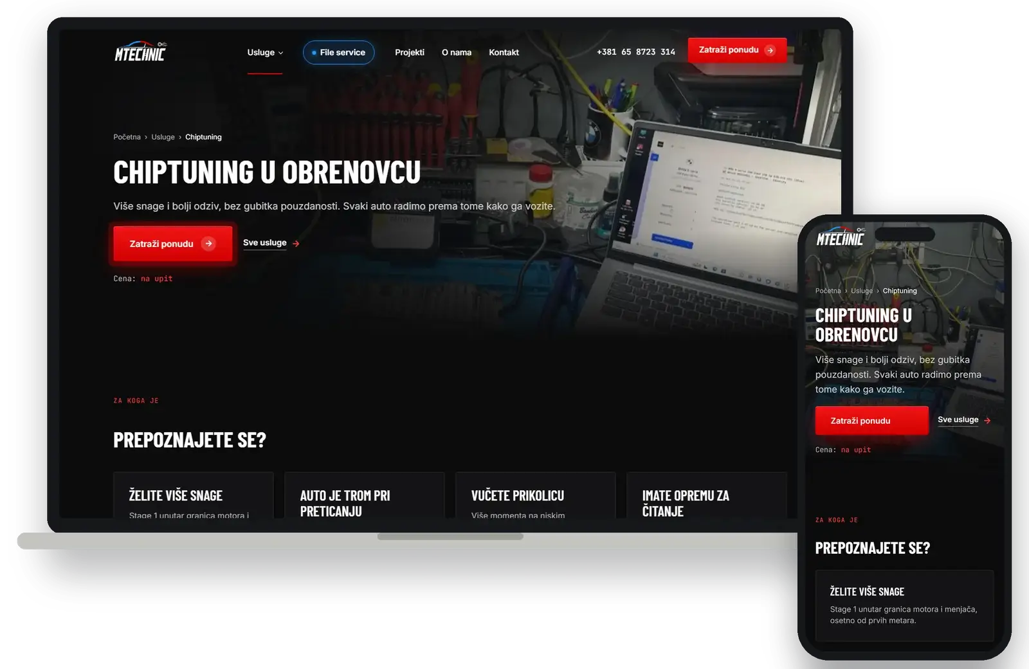Click the Početna breadcrumb on phone
The height and width of the screenshot is (669, 1029).
tap(828, 291)
